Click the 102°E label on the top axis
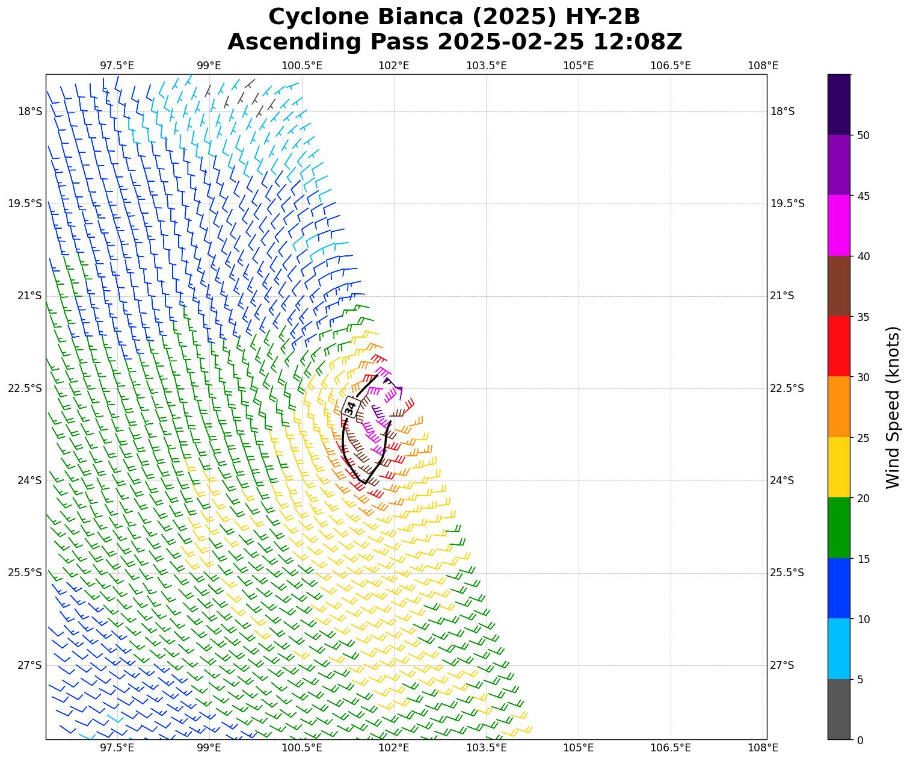 tap(394, 65)
